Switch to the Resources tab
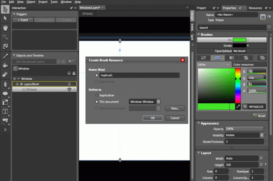 click(255, 8)
